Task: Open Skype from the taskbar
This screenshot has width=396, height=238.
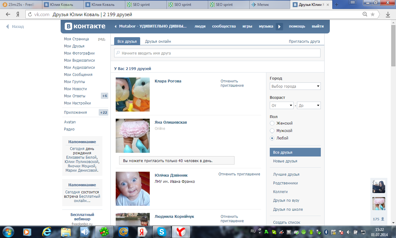Action: coord(161,231)
